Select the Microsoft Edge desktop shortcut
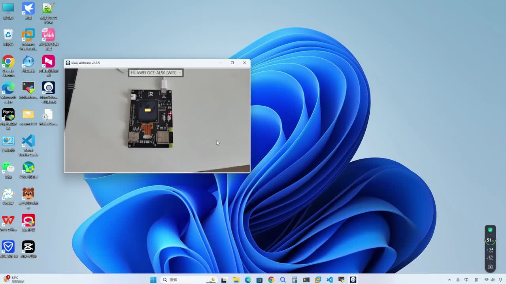506x284 pixels. pyautogui.click(x=8, y=92)
